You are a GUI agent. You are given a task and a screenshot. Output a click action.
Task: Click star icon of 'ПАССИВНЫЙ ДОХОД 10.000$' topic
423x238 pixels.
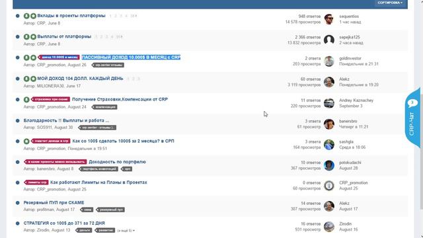pyautogui.click(x=33, y=58)
